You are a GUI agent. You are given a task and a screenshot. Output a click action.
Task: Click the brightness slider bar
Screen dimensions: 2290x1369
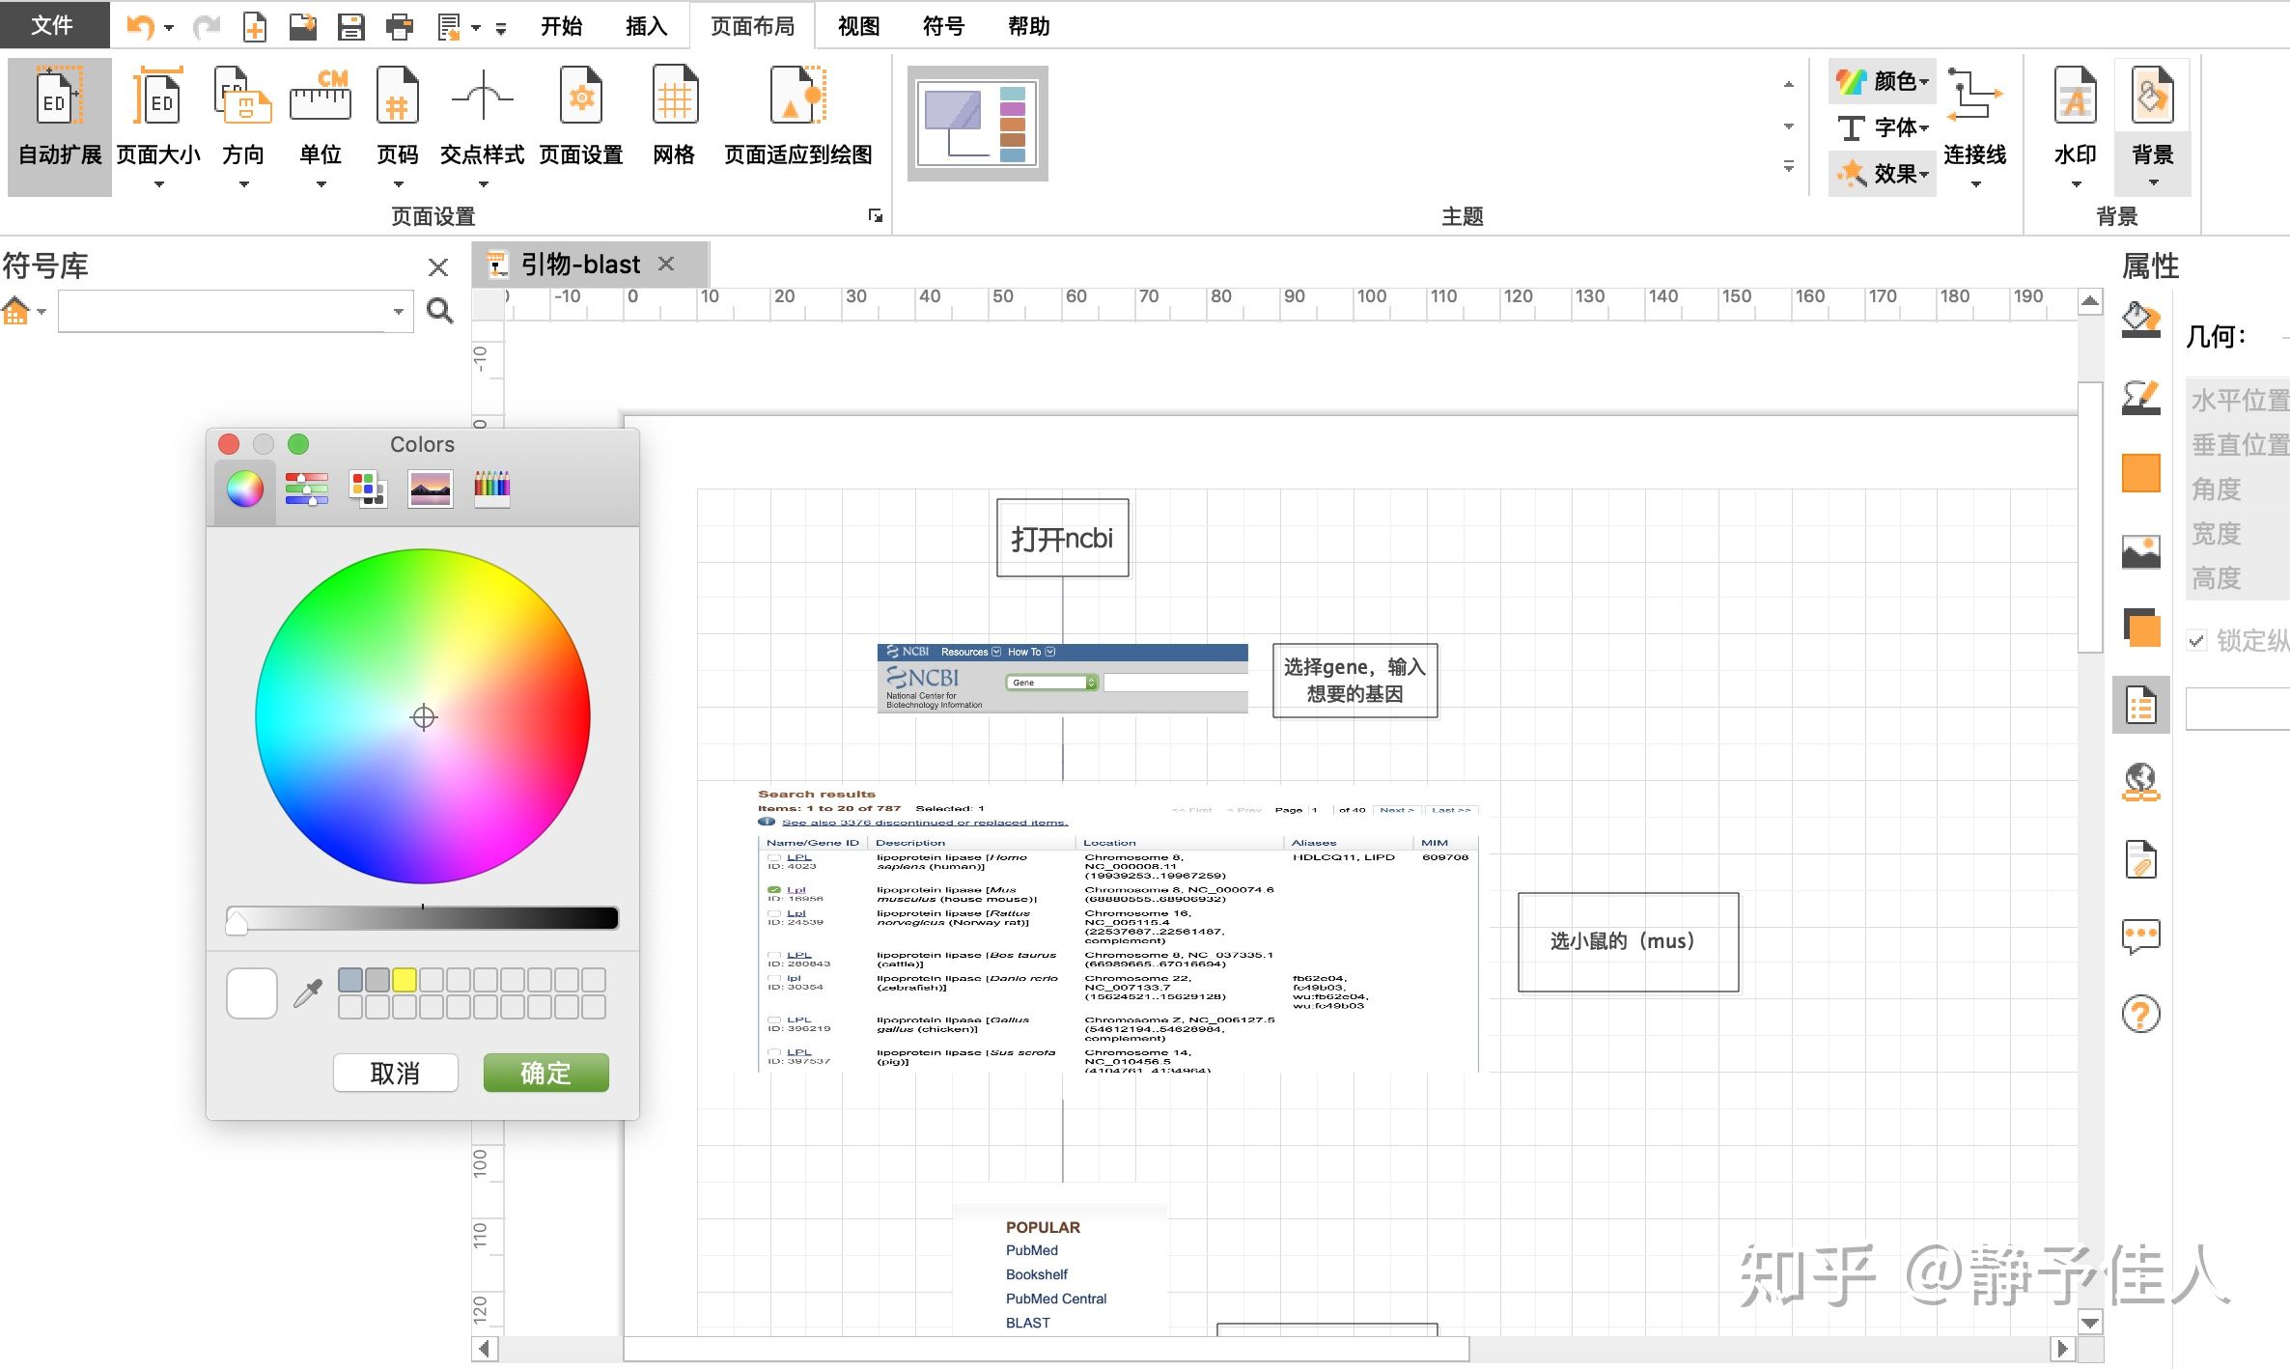423,917
